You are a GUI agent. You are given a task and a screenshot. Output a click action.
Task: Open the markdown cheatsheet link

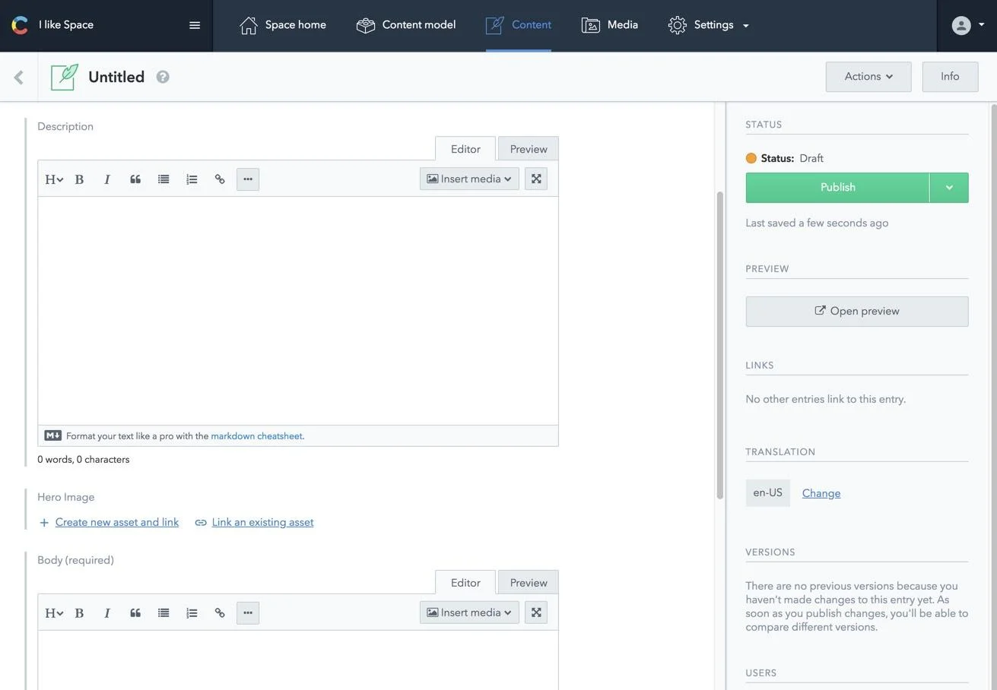pyautogui.click(x=256, y=436)
